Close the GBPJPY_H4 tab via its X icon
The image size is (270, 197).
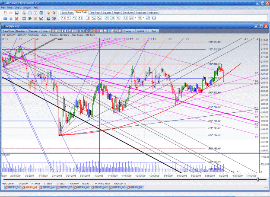(41, 187)
